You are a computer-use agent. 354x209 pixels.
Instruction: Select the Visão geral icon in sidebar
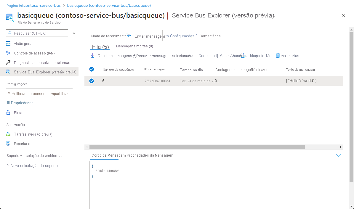coord(8,43)
